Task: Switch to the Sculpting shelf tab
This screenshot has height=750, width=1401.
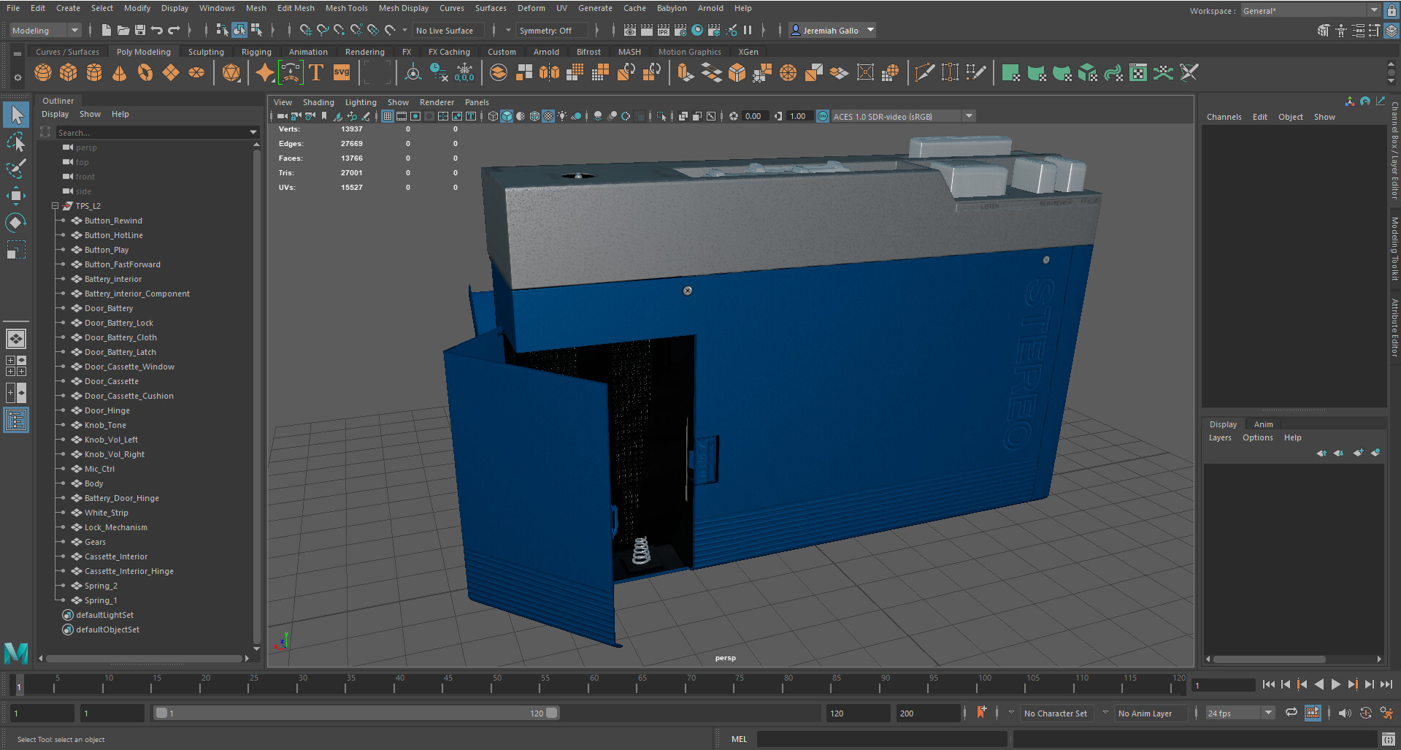Action: 206,52
